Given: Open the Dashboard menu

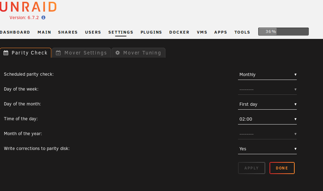Looking at the screenshot, I should click(x=15, y=32).
